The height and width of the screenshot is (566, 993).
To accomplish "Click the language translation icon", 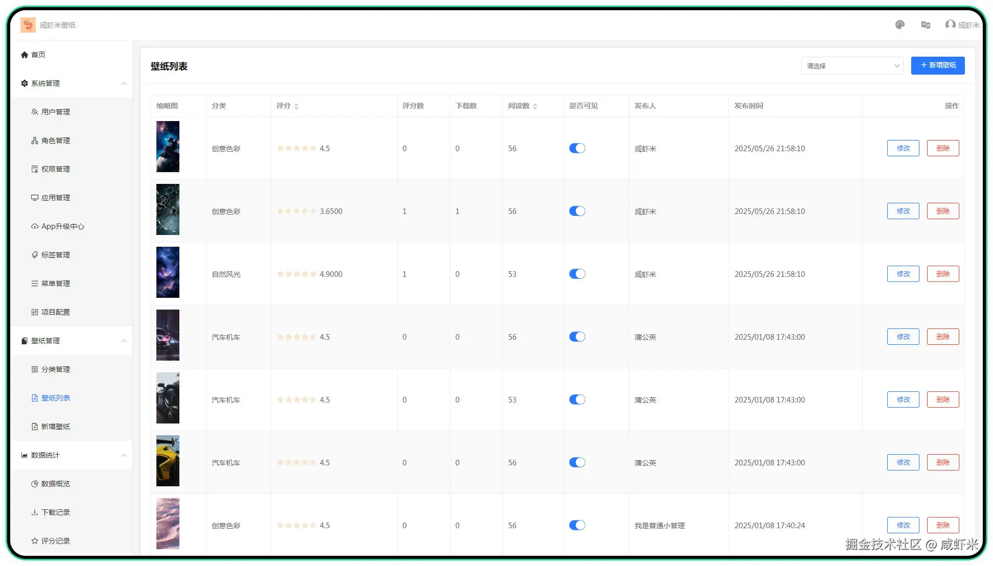I will (x=926, y=25).
